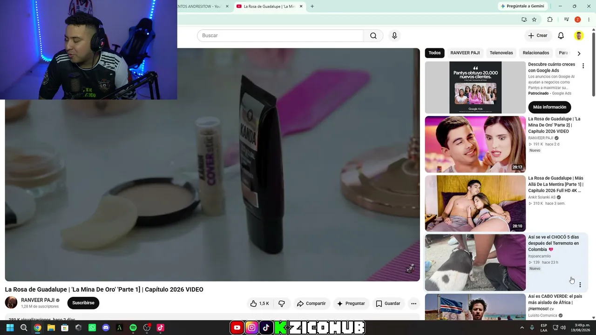Share the video with Compartir
Screen dimensions: 596x335
point(312,303)
